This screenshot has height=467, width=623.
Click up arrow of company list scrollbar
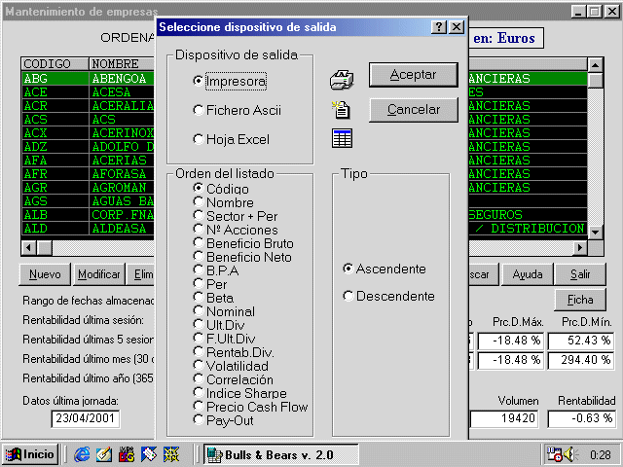[x=595, y=65]
